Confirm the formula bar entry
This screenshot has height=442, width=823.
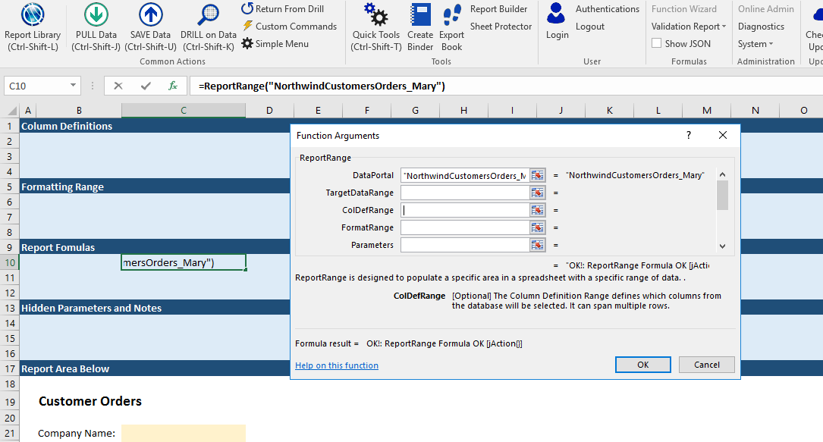tap(146, 86)
